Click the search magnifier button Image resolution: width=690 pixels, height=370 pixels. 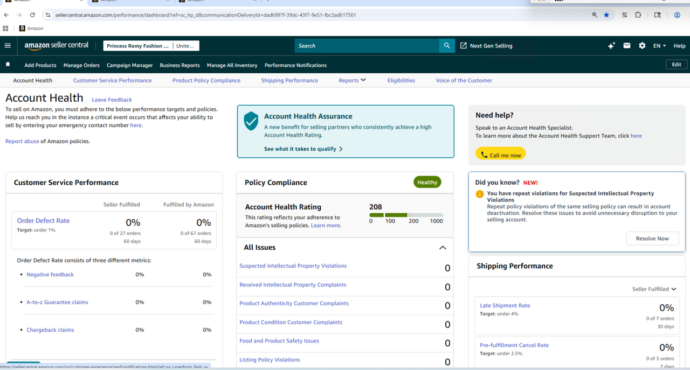(x=446, y=46)
